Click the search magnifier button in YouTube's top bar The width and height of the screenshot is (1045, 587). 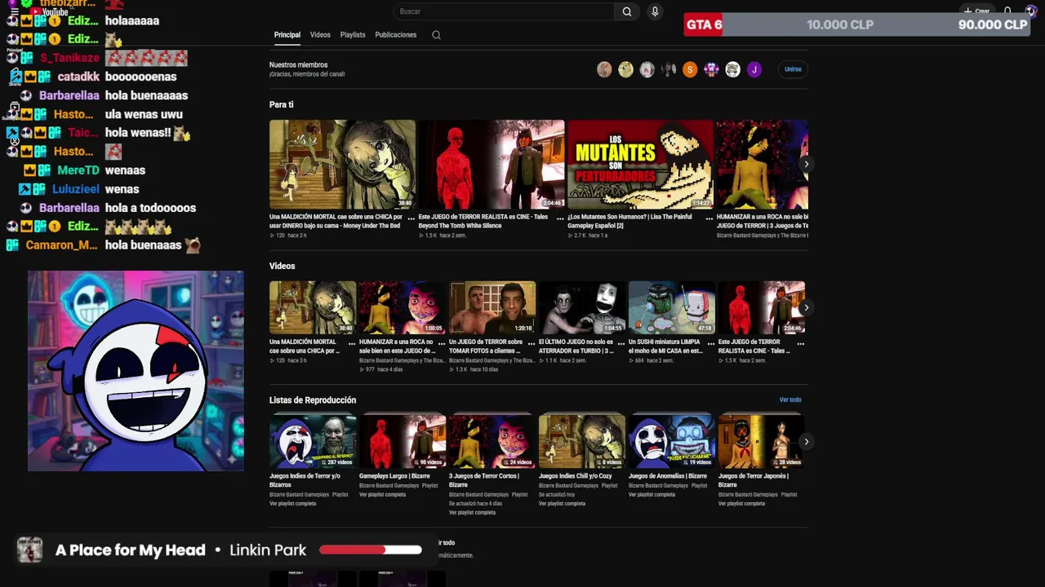point(626,11)
